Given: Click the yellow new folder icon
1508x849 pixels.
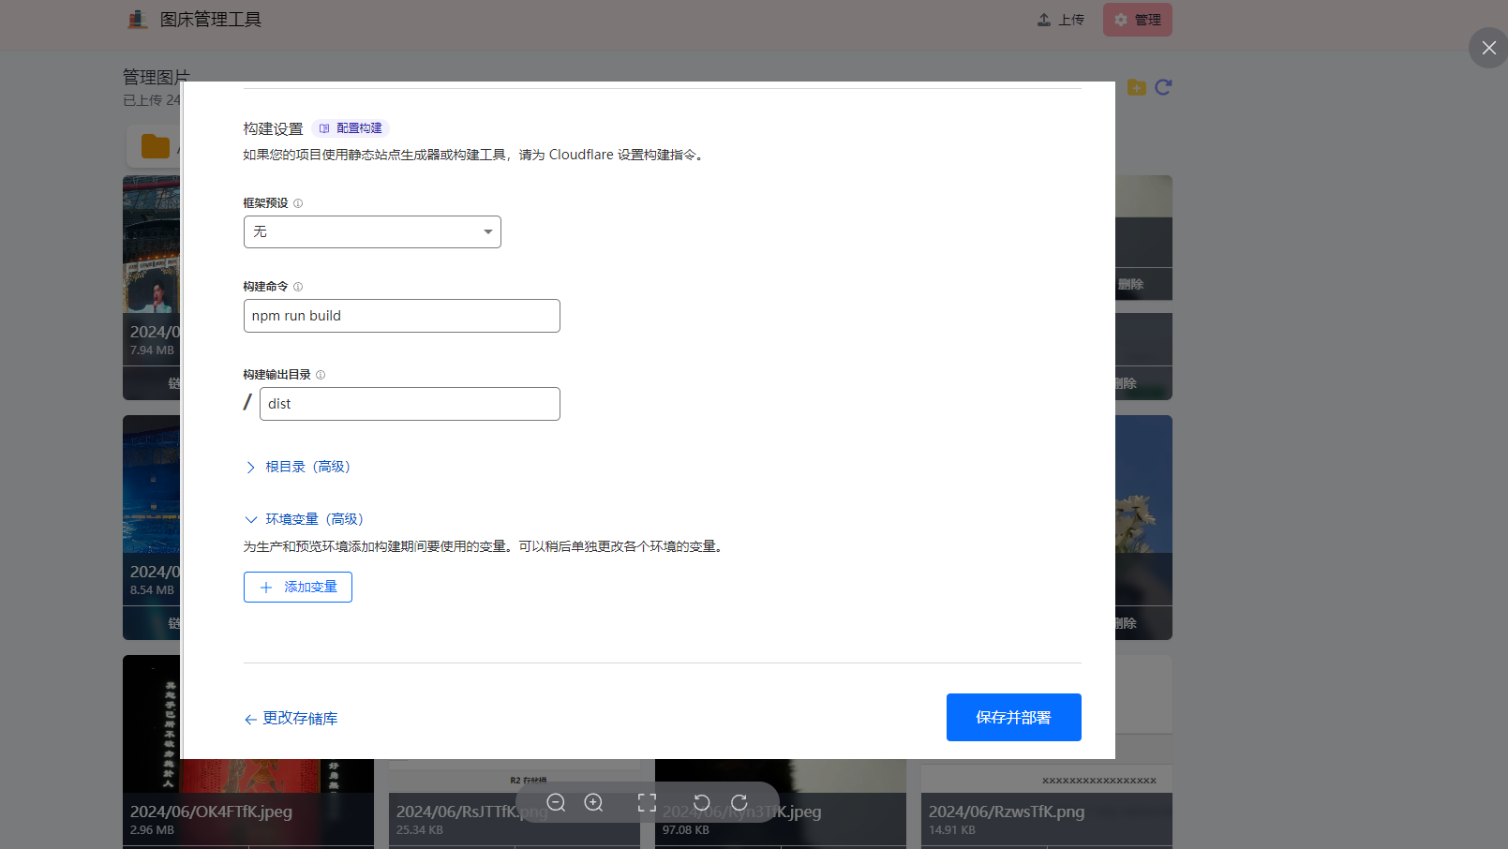Looking at the screenshot, I should (x=1136, y=87).
